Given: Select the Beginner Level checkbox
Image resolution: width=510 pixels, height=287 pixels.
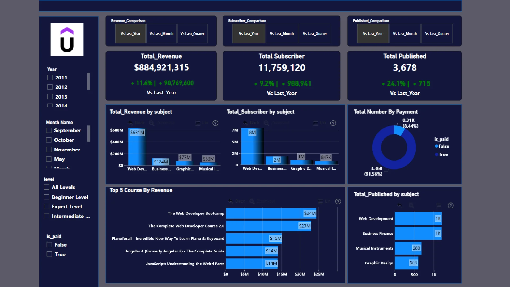Looking at the screenshot, I should (46, 197).
